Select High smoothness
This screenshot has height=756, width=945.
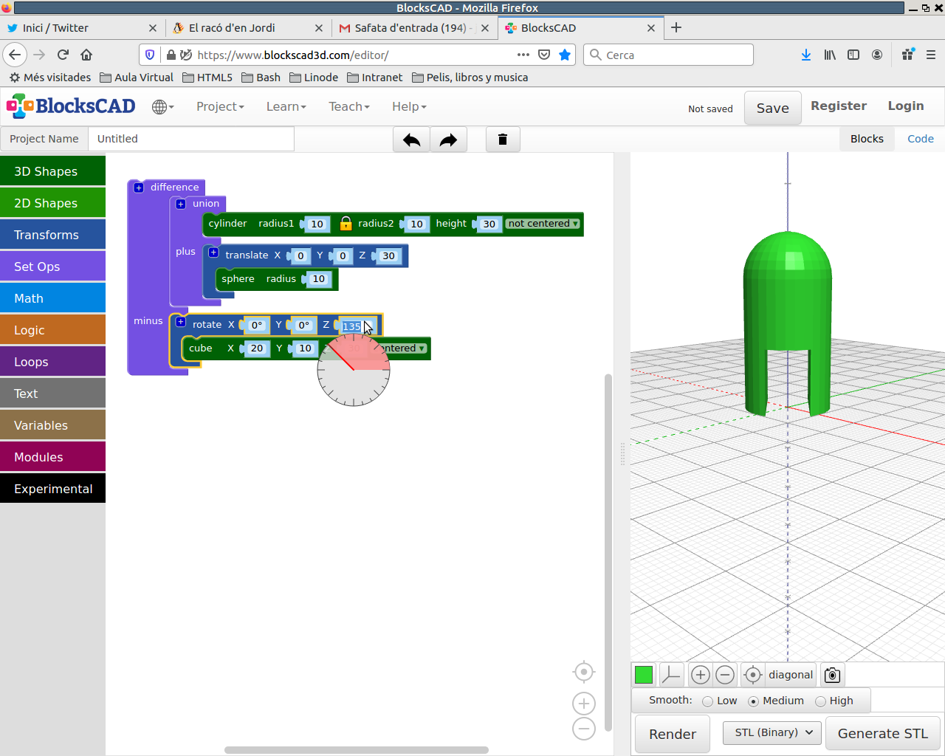tap(820, 701)
